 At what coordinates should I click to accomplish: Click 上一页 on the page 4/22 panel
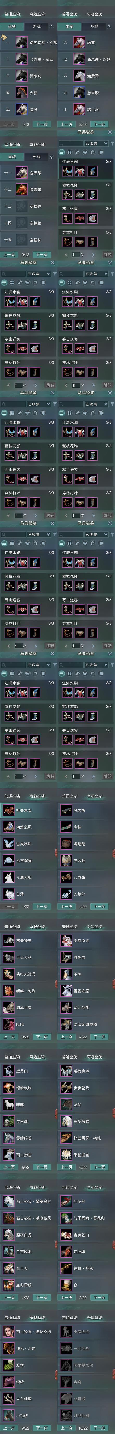(x=66, y=1037)
